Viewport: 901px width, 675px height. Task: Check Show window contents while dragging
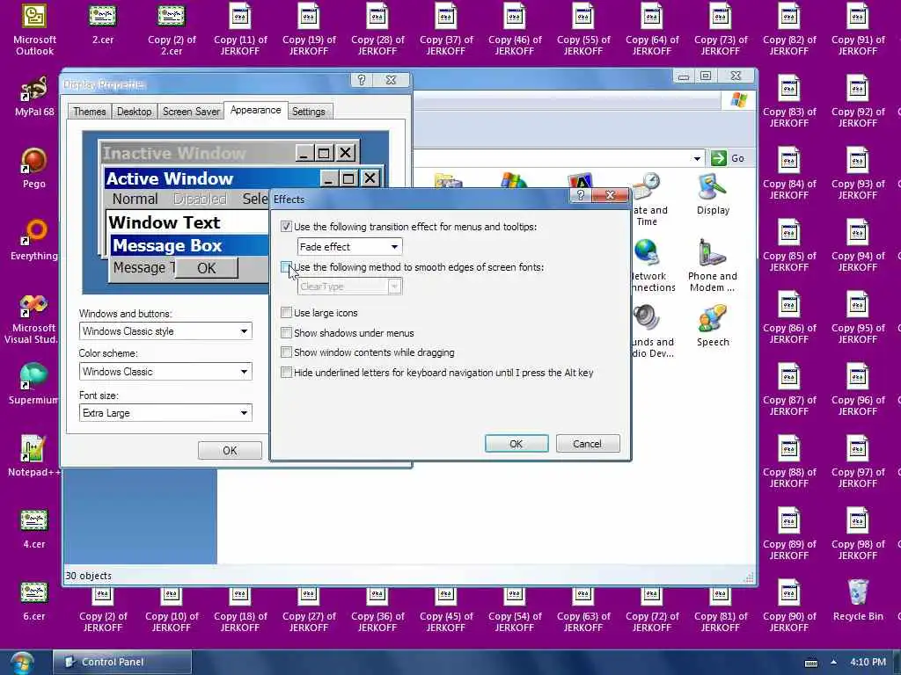[x=286, y=352]
